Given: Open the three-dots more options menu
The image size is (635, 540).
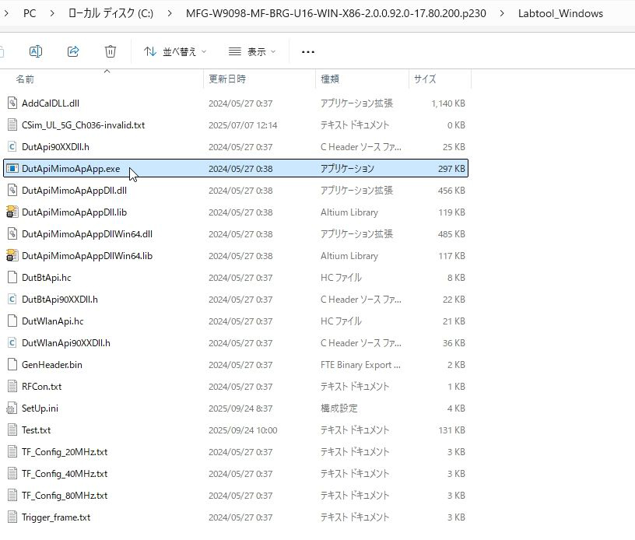Looking at the screenshot, I should point(307,51).
